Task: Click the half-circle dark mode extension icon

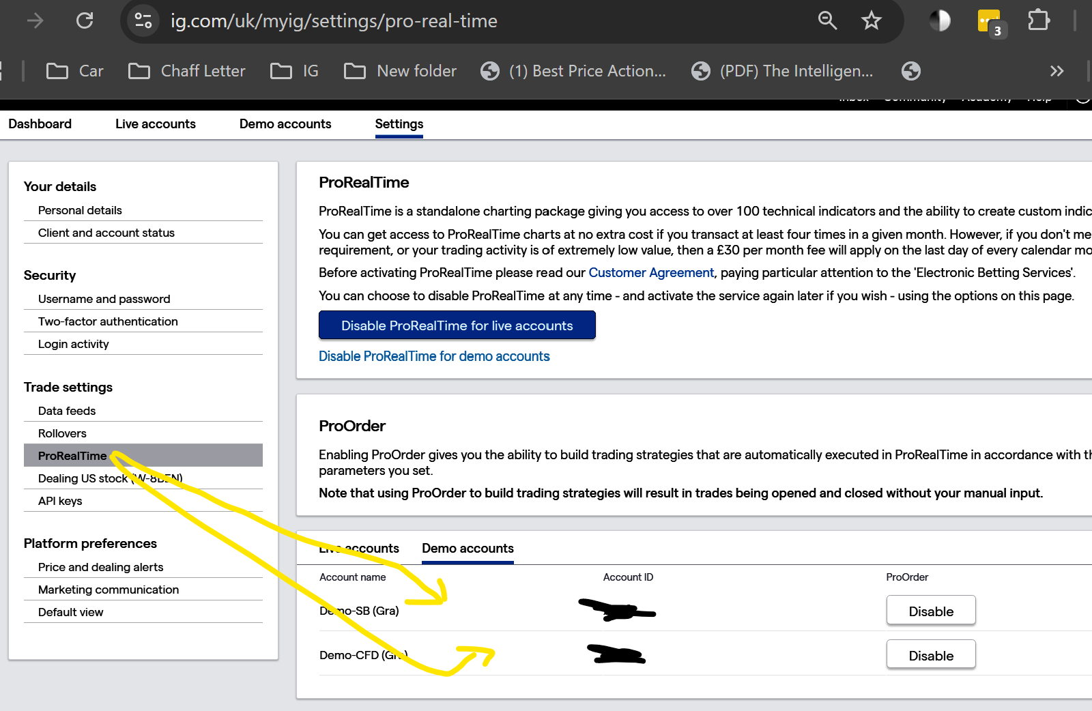Action: pyautogui.click(x=940, y=20)
